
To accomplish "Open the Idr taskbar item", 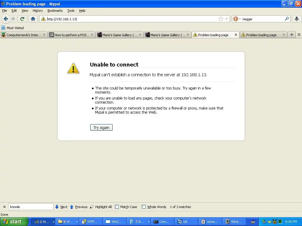I will (186, 222).
